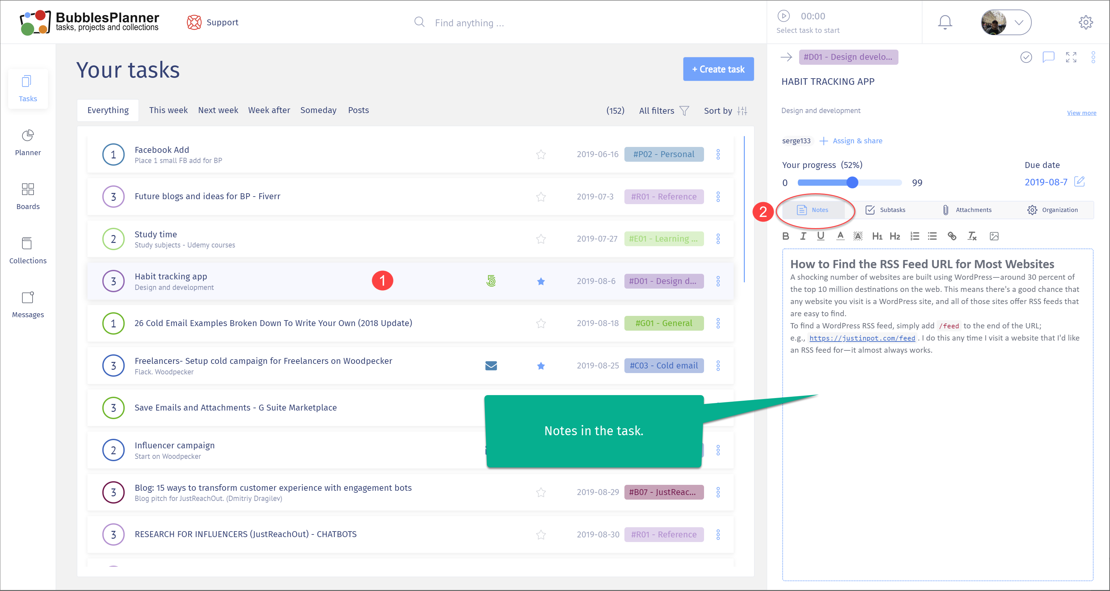Click the Create task button
Viewport: 1110px width, 591px height.
point(718,69)
